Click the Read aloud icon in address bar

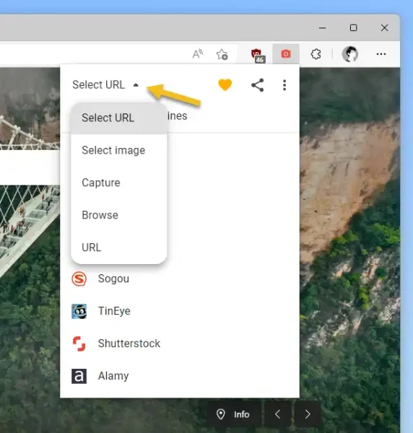tap(198, 54)
